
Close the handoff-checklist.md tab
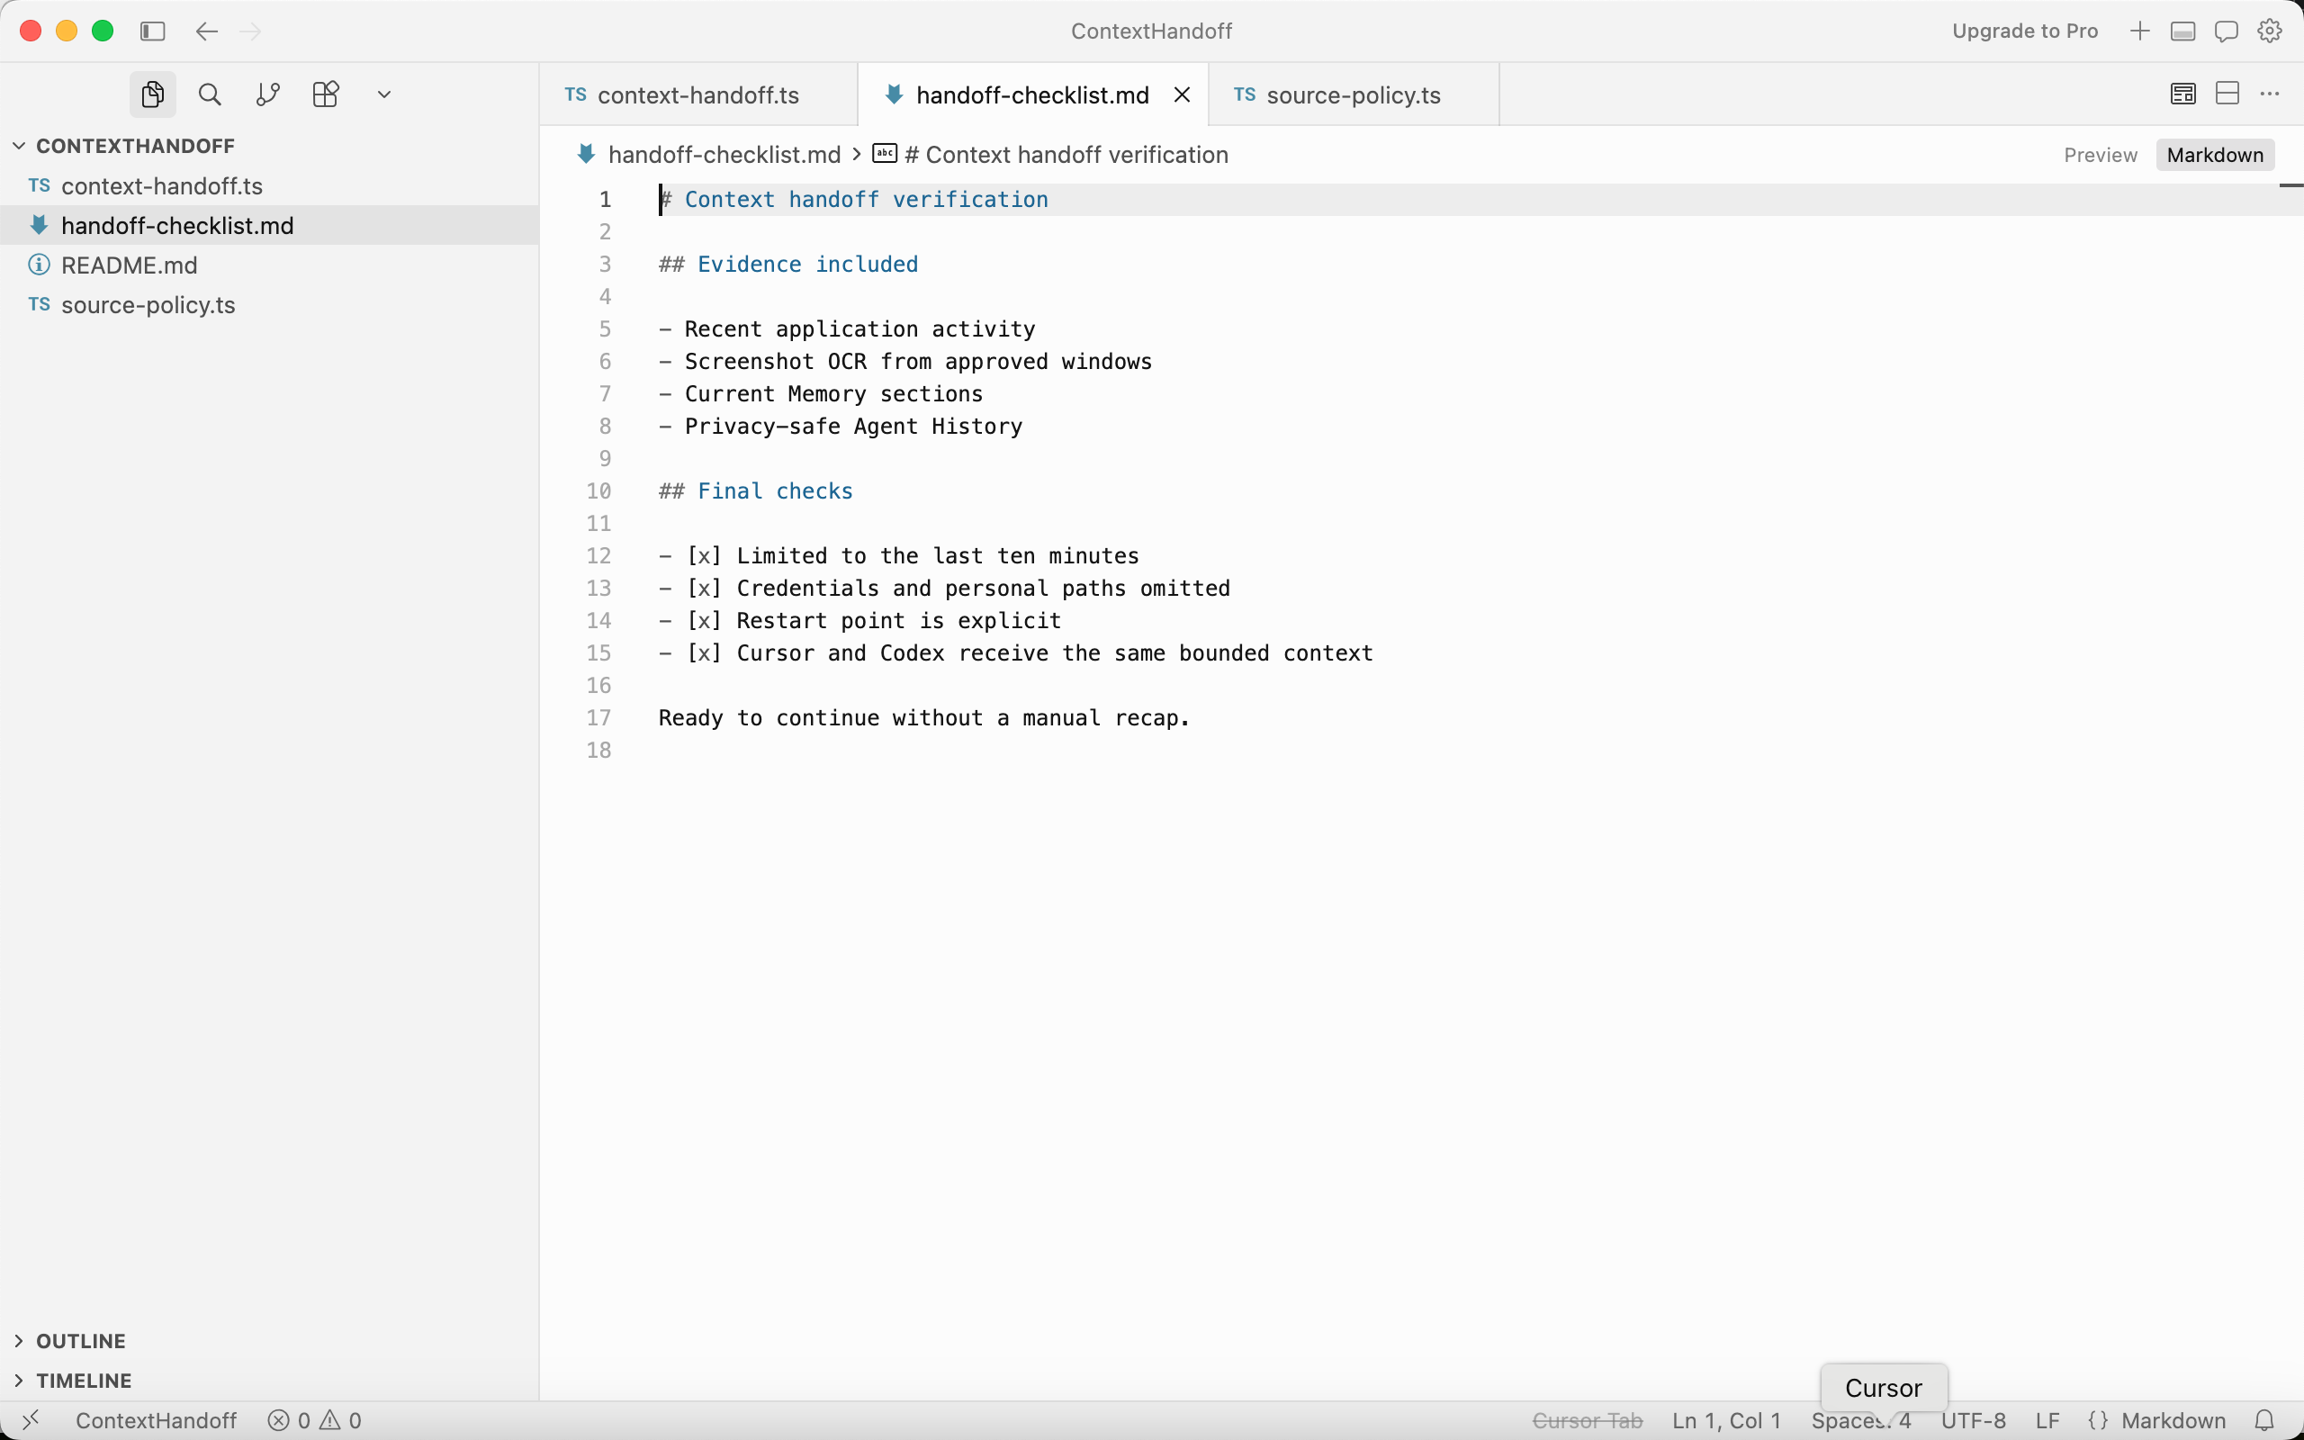coord(1182,94)
